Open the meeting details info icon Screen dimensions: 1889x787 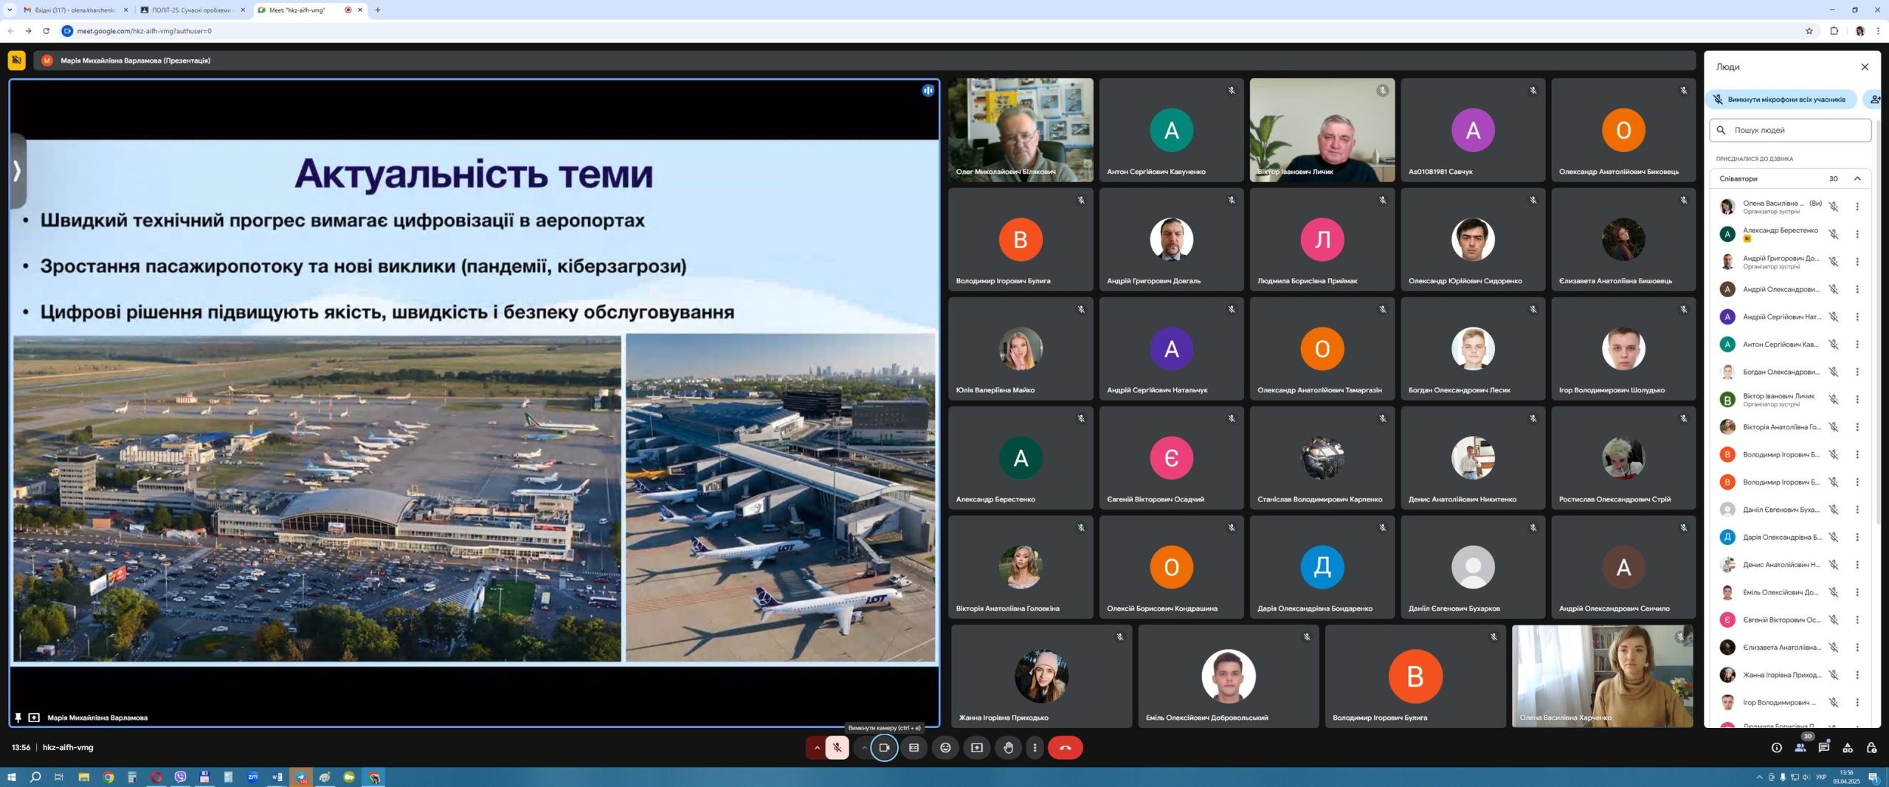coord(1776,747)
